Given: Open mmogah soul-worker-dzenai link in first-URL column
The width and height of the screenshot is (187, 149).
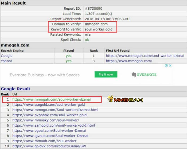Looking at the screenshot, I should click(145, 56).
